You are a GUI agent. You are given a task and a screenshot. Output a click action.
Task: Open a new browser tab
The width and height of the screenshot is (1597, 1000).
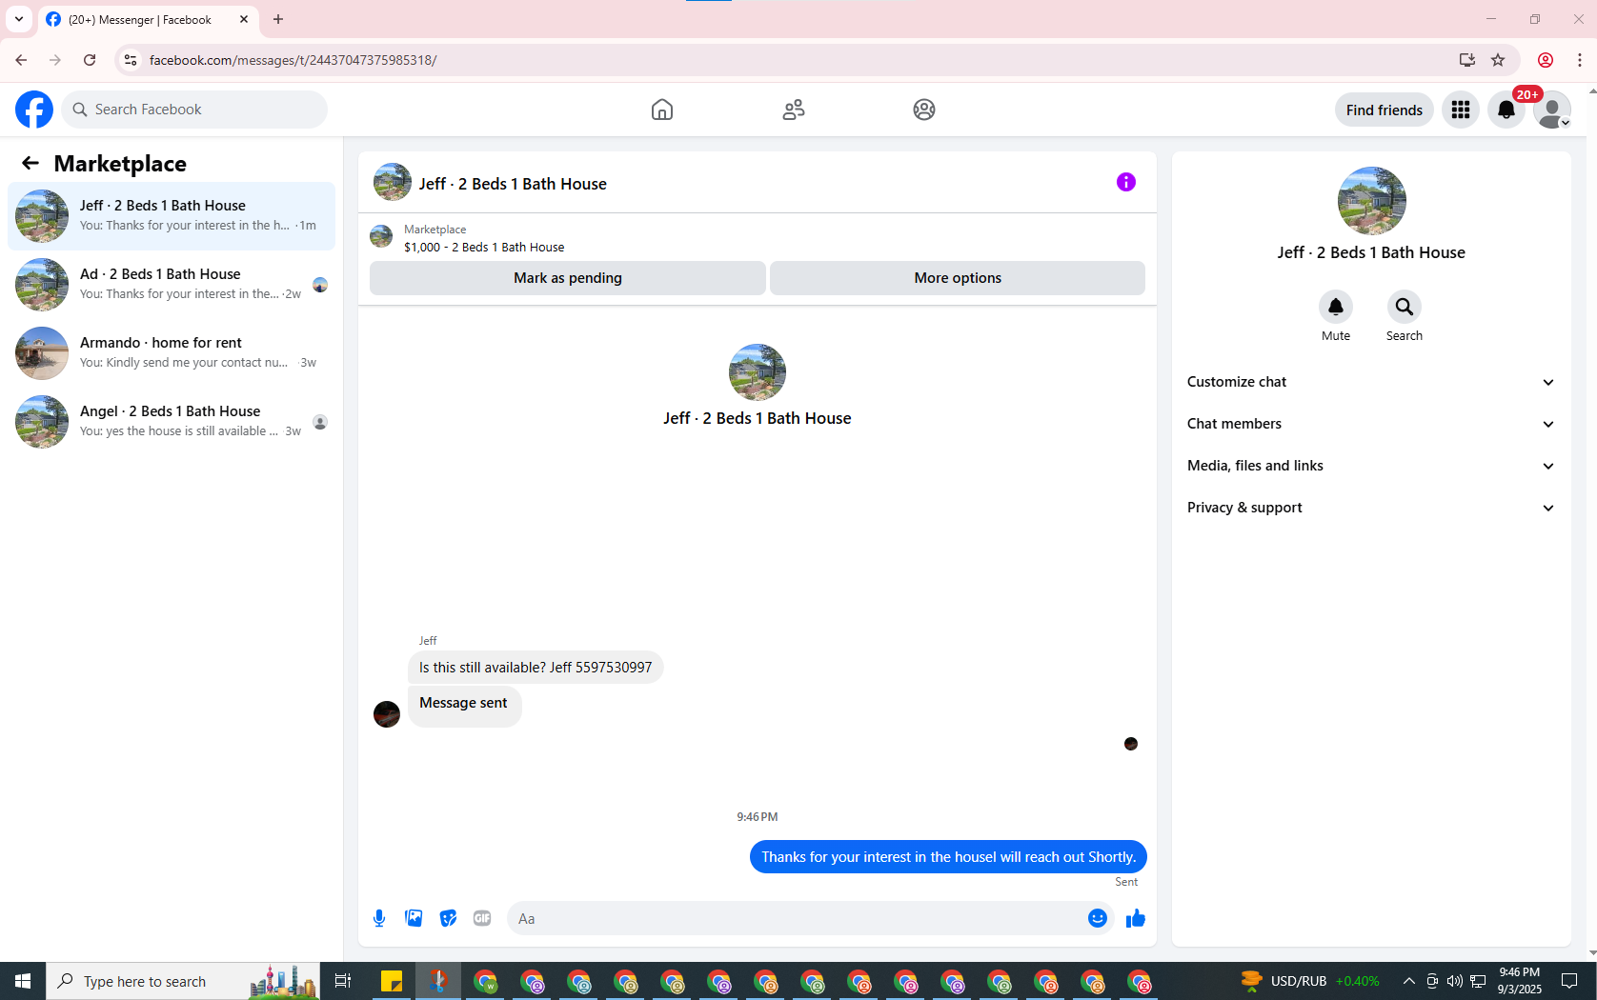tap(278, 19)
